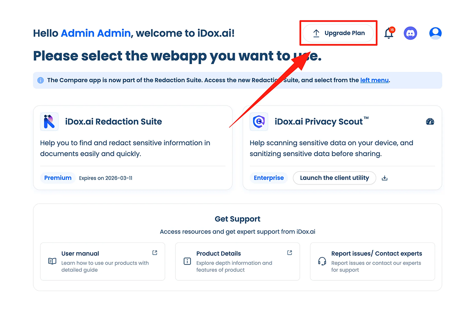Screen dimensions: 468x315
Task: Click the Enterprise plan badge
Action: pos(269,178)
